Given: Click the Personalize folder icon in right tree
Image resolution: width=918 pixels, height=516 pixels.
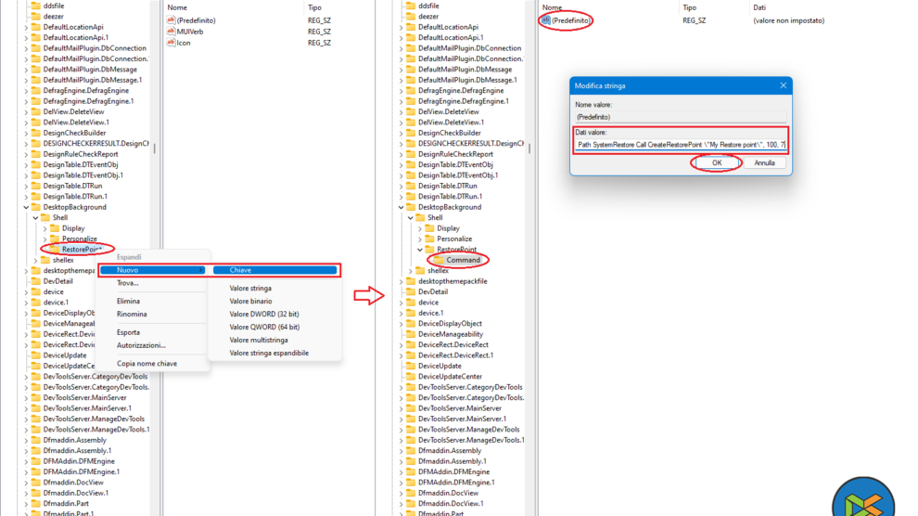Looking at the screenshot, I should point(429,239).
